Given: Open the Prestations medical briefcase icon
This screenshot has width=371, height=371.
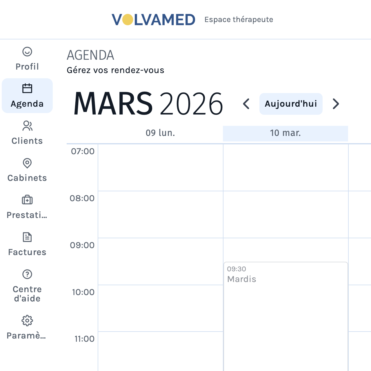Looking at the screenshot, I should (x=27, y=200).
